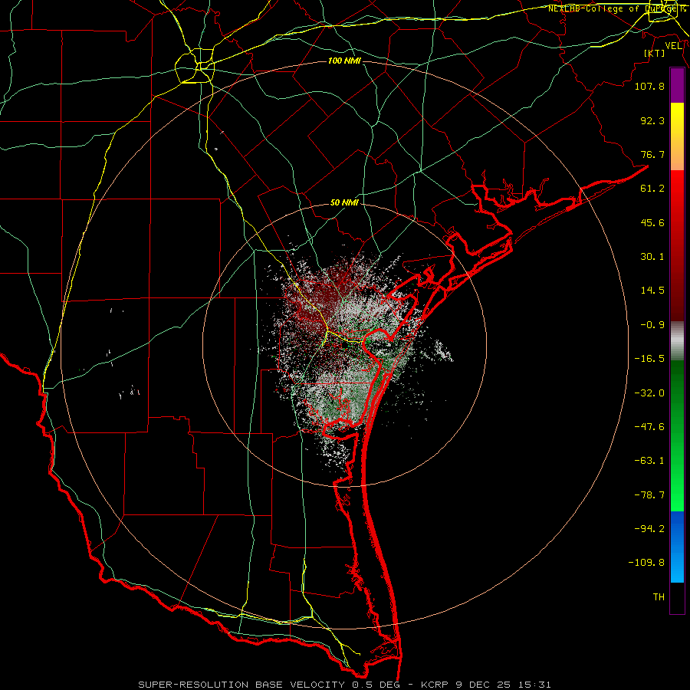Click the -78.7 legend value

(x=649, y=495)
